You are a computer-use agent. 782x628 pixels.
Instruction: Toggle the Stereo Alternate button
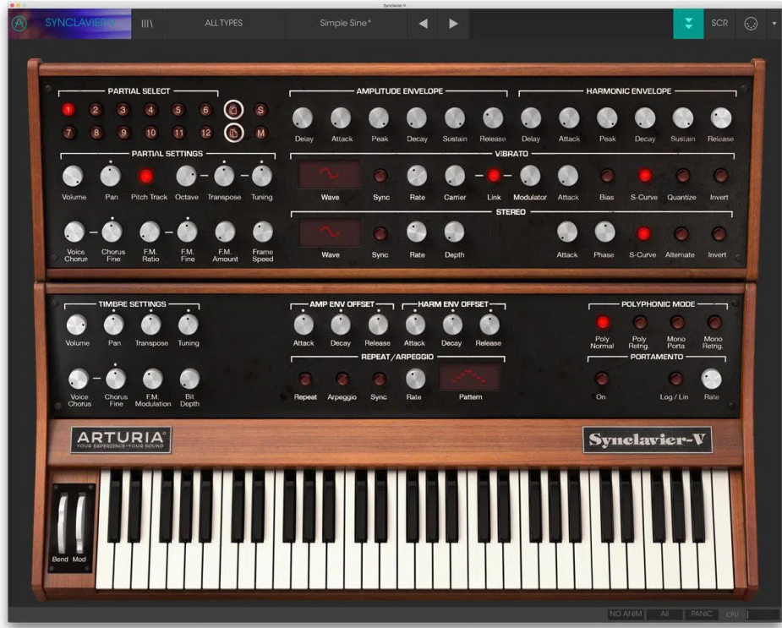(681, 233)
